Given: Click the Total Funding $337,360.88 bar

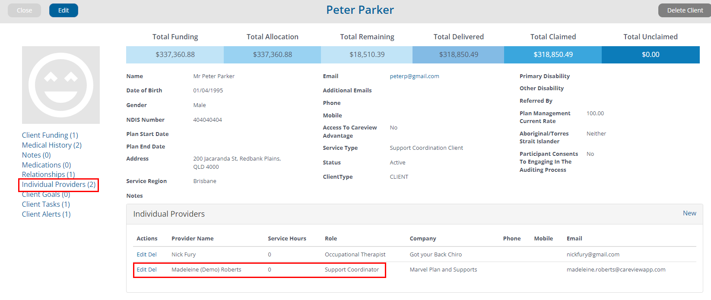Looking at the screenshot, I should (x=175, y=55).
